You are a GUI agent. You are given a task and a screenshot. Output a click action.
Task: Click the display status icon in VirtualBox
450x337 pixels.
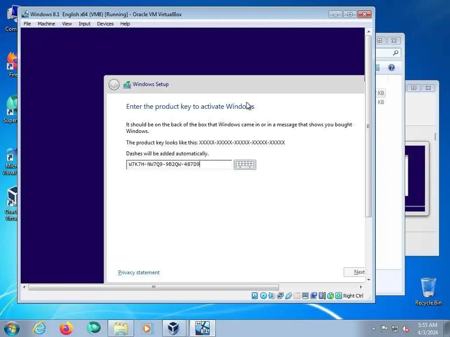pyautogui.click(x=305, y=295)
